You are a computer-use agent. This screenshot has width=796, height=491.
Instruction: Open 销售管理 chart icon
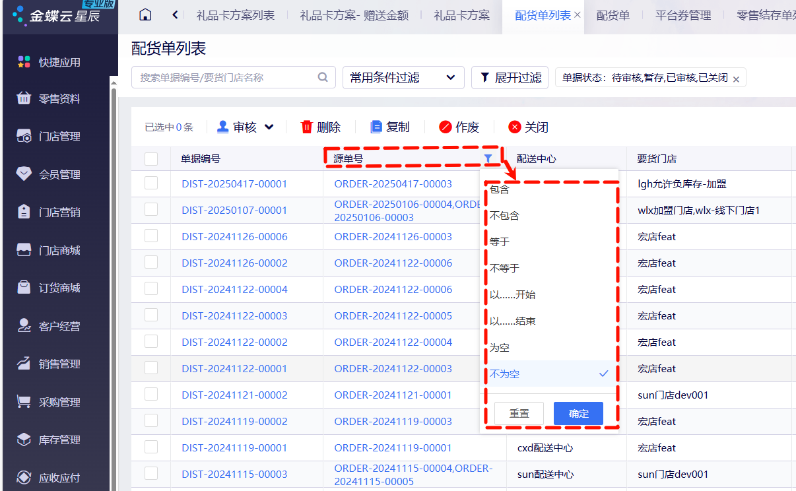(x=24, y=364)
